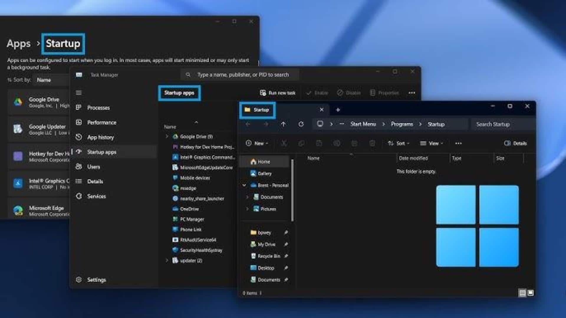Select PC Manager startup row
The height and width of the screenshot is (318, 566).
coord(188,219)
